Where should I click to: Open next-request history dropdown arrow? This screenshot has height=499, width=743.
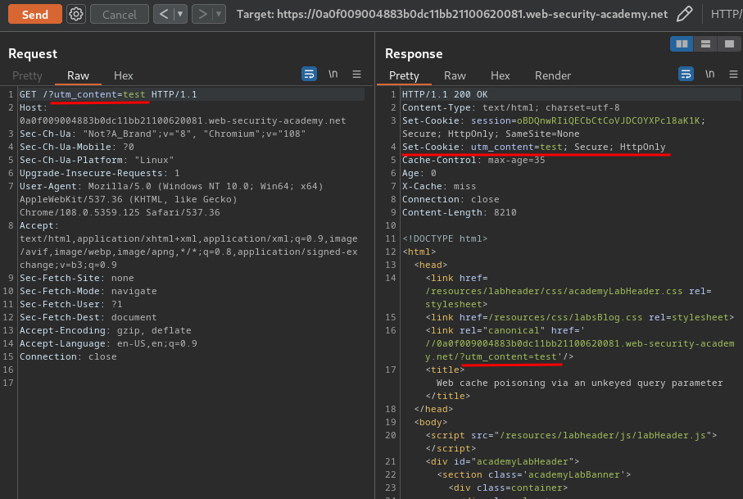point(219,14)
